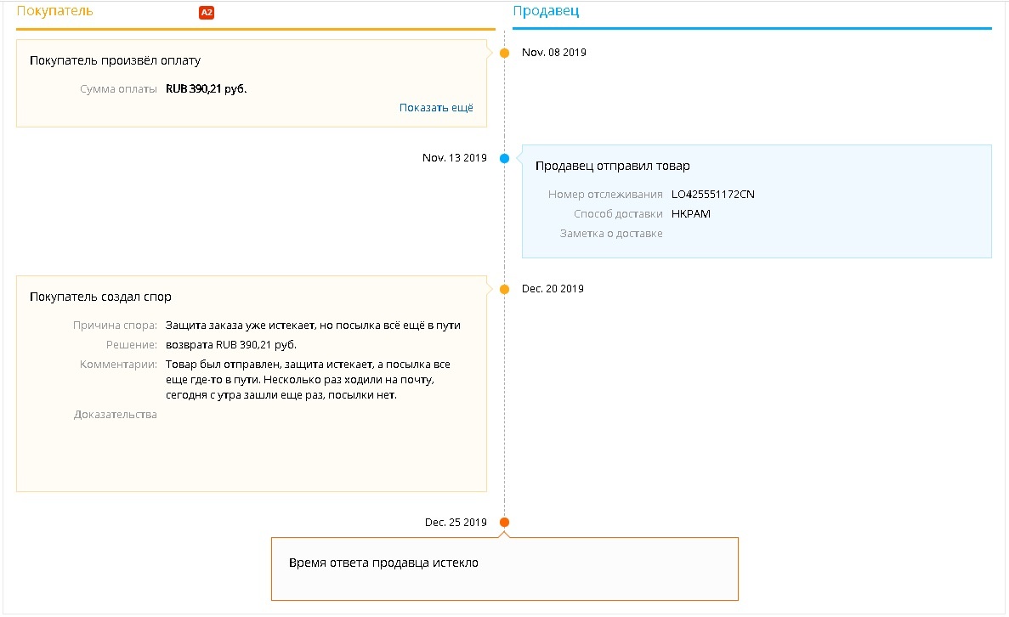Select the Dec. 25 2019 timeline dot
Screen dimensions: 1009x617
(505, 523)
